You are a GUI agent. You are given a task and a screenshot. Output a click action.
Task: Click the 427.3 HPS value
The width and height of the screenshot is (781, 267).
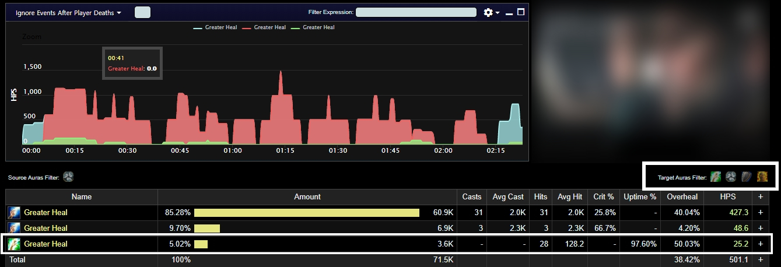tap(739, 213)
